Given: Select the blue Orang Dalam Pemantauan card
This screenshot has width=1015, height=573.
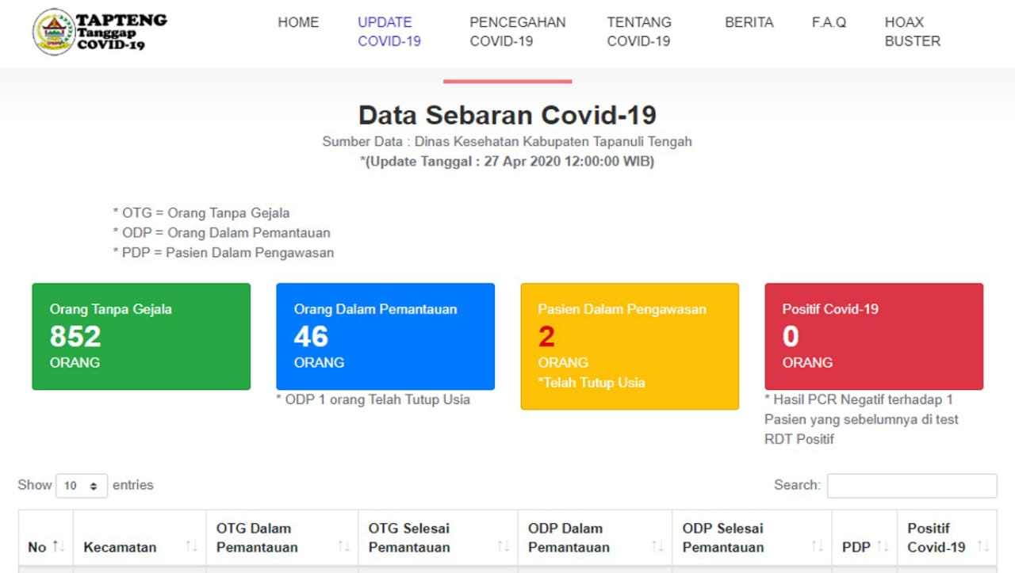Looking at the screenshot, I should [x=385, y=335].
